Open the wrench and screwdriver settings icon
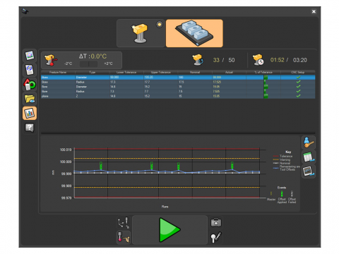Screen dimensions: 339x254 (x=216, y=237)
